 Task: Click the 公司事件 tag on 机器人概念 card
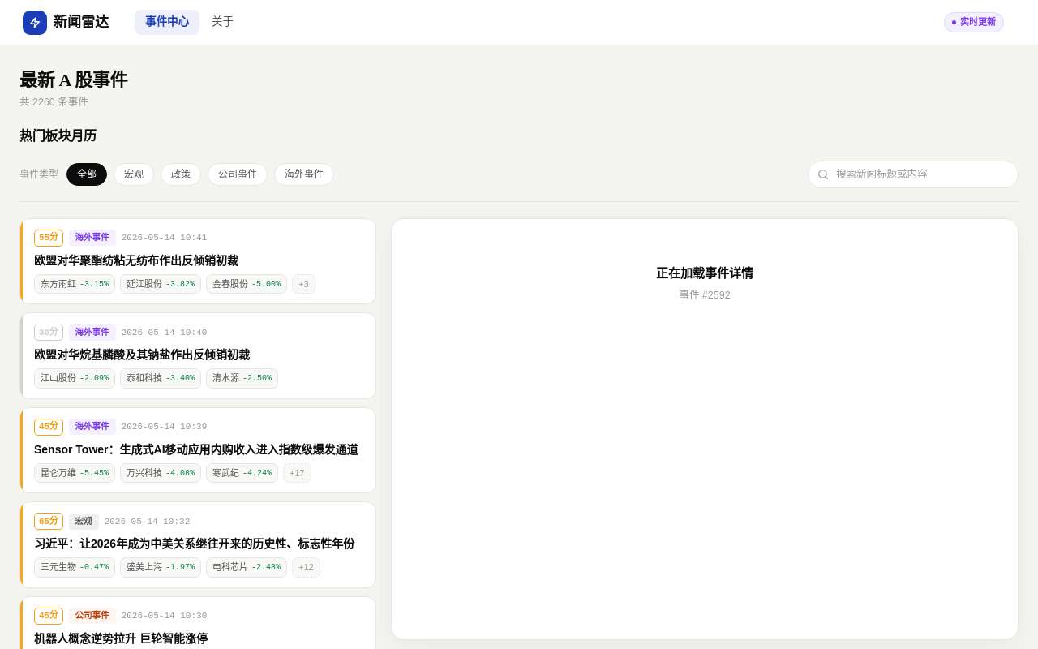92,616
